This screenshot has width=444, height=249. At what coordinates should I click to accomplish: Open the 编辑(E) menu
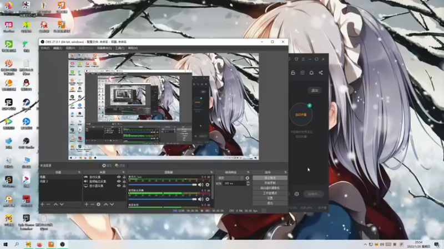click(x=58, y=48)
